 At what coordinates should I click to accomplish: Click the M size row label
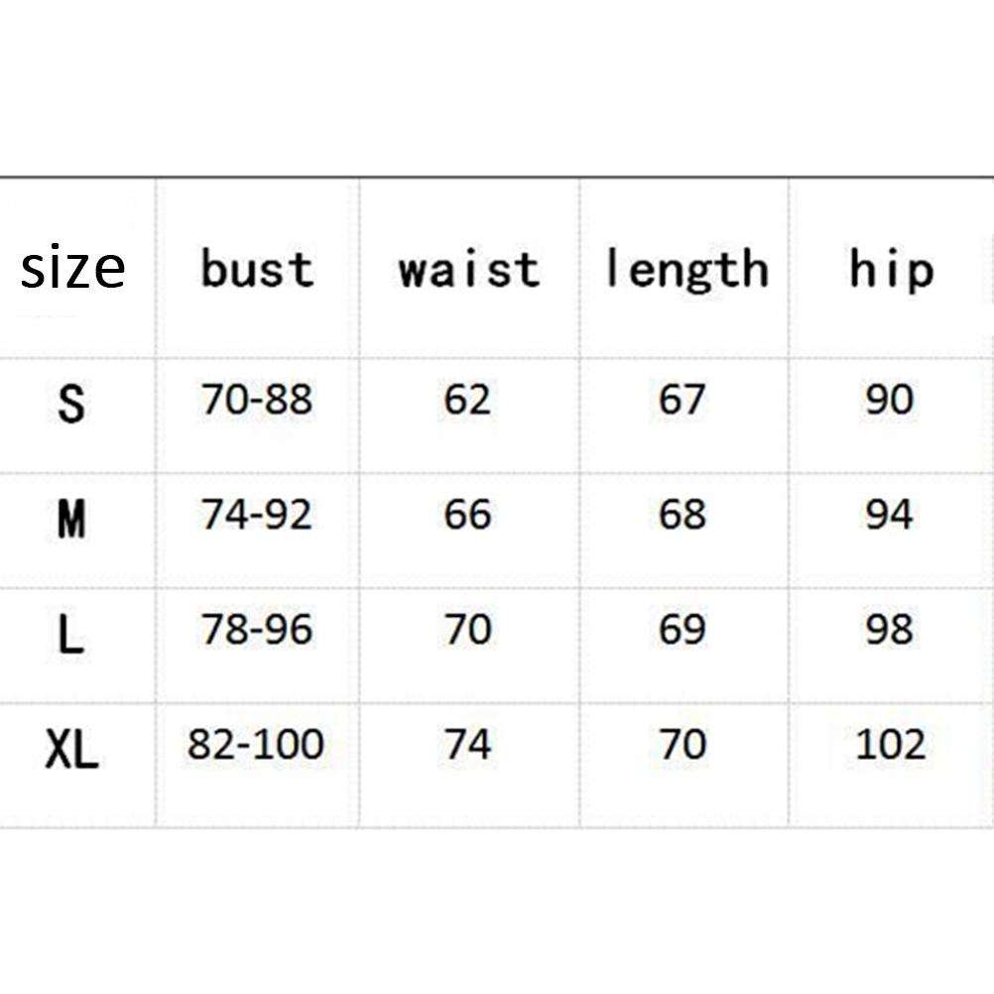click(x=71, y=517)
